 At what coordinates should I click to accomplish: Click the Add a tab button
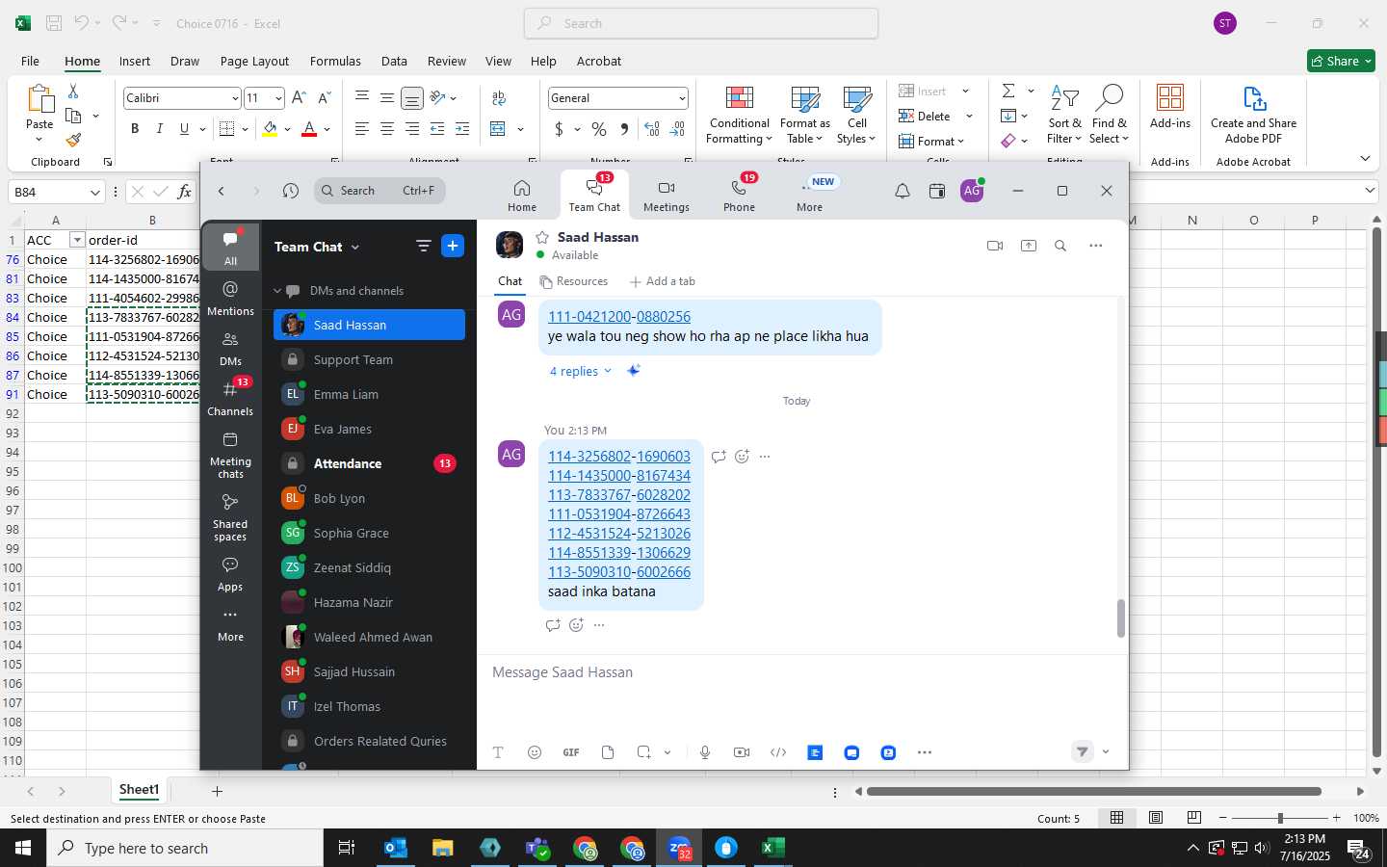pyautogui.click(x=663, y=281)
